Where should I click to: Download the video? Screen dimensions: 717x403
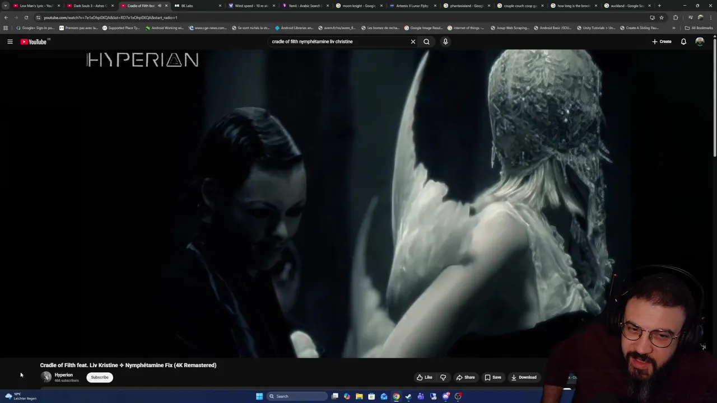(524, 377)
